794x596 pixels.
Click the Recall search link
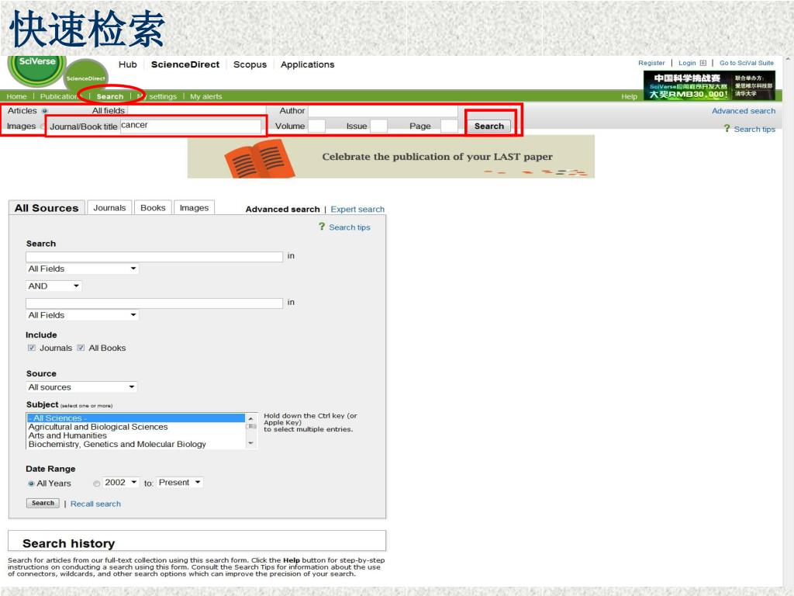(x=95, y=504)
